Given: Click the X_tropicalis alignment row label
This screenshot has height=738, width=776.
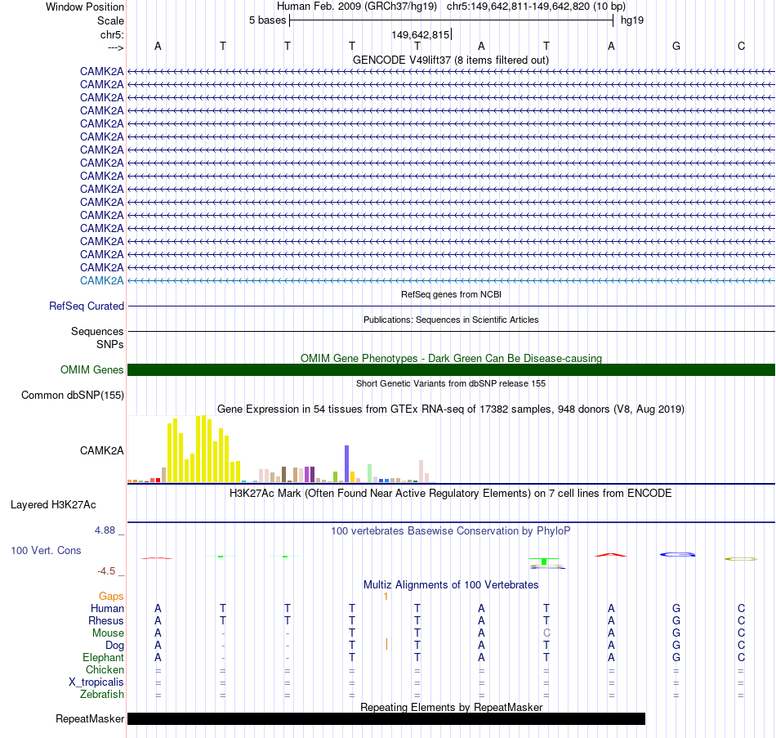Looking at the screenshot, I should (x=96, y=682).
